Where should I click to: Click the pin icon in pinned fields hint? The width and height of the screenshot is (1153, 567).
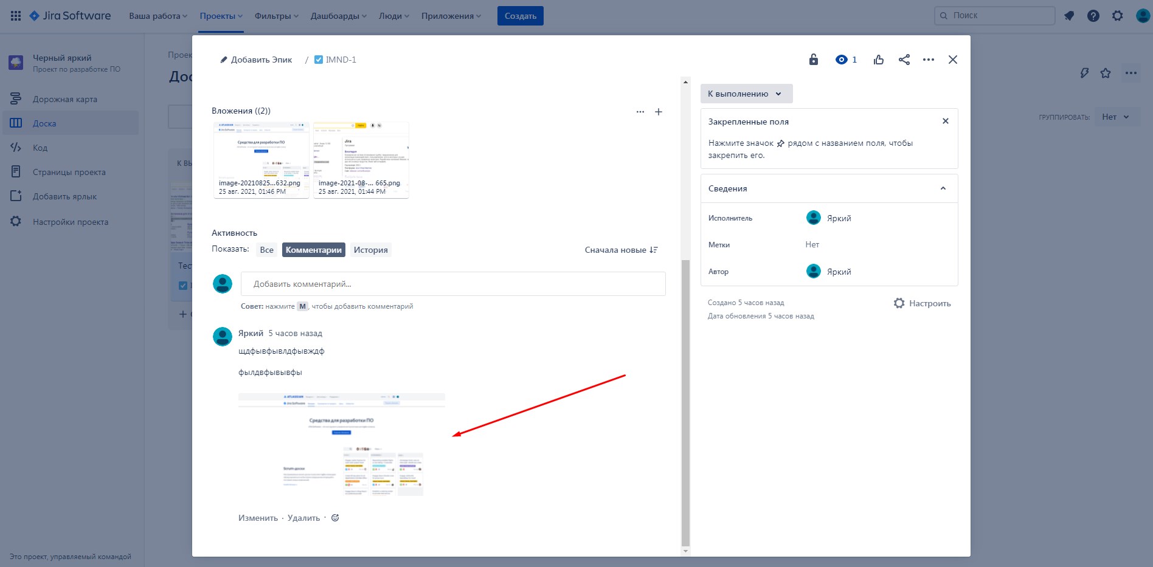click(x=781, y=143)
